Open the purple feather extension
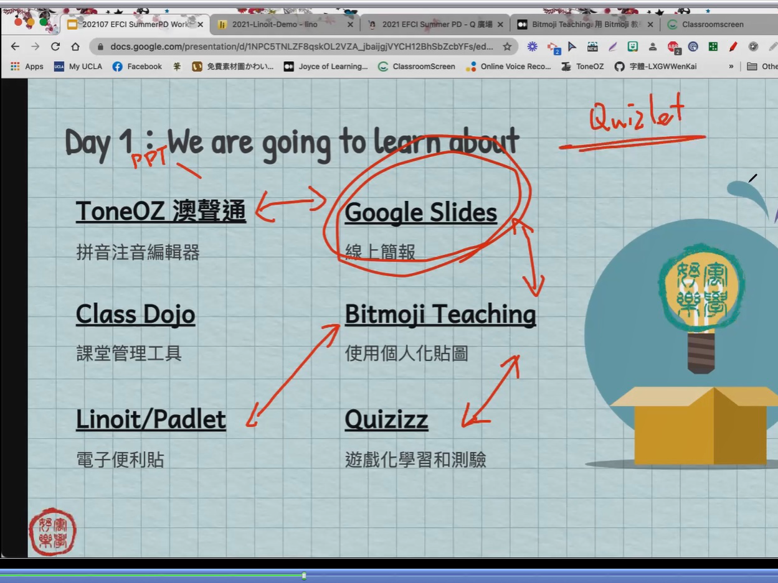Image resolution: width=778 pixels, height=583 pixels. click(612, 47)
